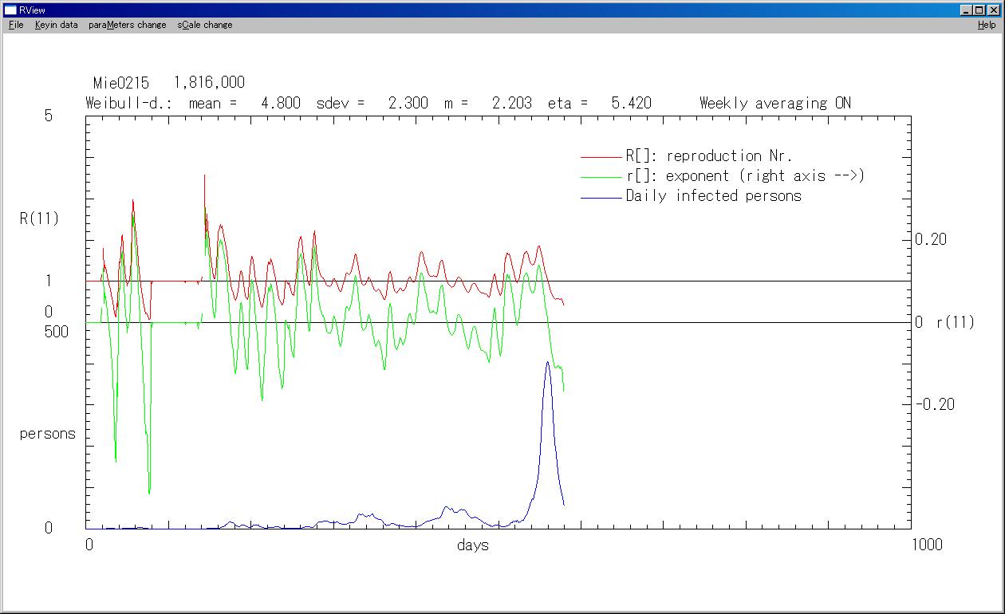Minimize the RView window
The height and width of the screenshot is (614, 1005).
[967, 10]
